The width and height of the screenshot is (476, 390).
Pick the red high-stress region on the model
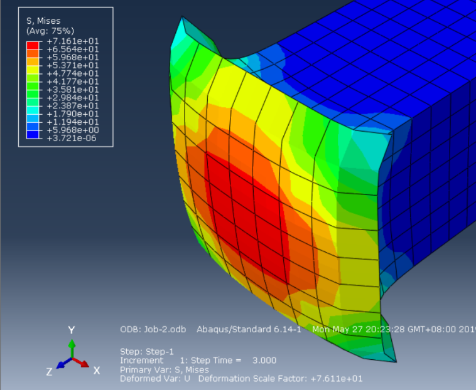tap(246, 212)
